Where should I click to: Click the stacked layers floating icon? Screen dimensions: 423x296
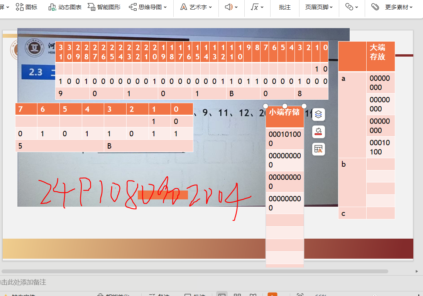point(318,115)
